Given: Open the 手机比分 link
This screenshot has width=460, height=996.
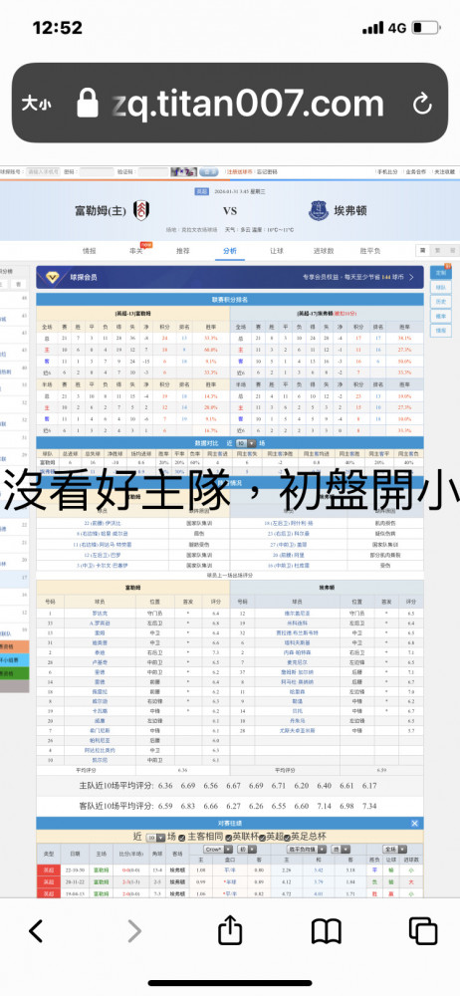Looking at the screenshot, I should point(386,172).
